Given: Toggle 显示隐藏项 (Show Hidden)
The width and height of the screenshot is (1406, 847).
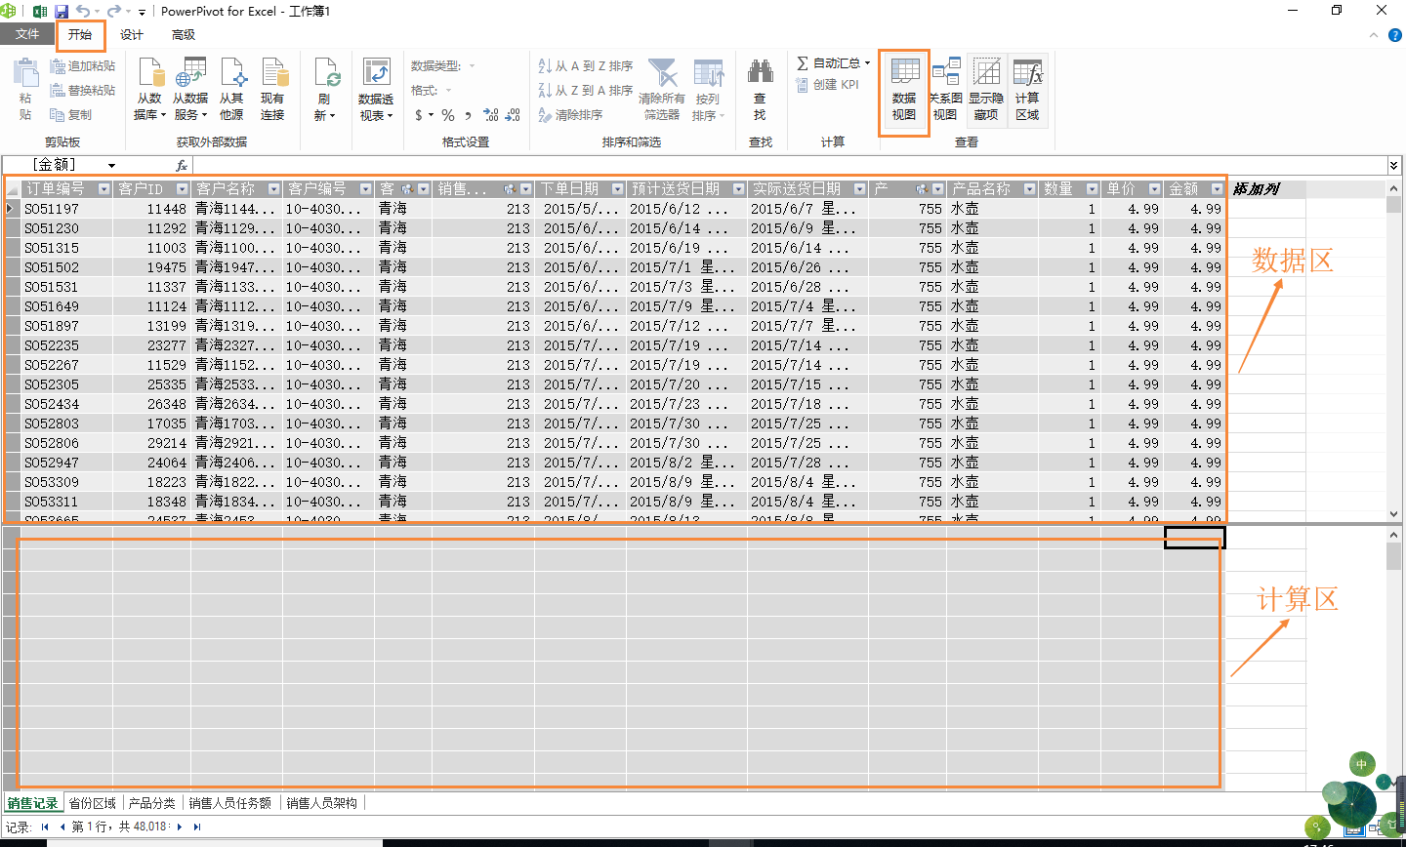Looking at the screenshot, I should (986, 89).
